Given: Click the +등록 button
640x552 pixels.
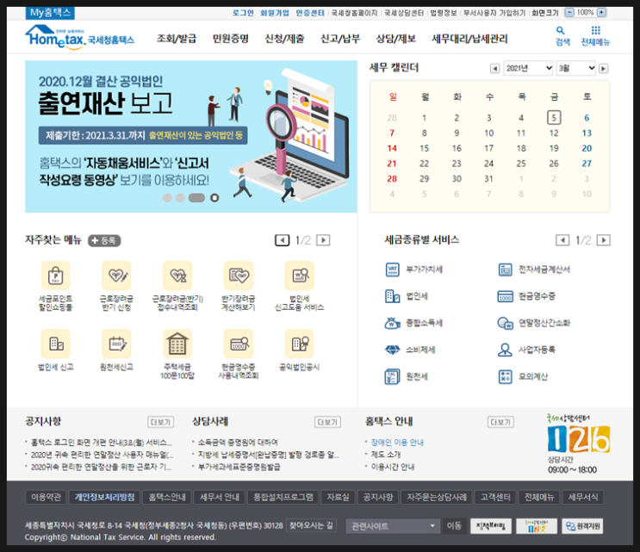Looking at the screenshot, I should click(x=104, y=241).
